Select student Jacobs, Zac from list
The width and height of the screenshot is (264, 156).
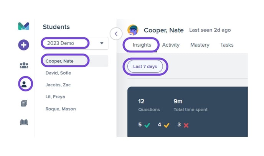[58, 85]
